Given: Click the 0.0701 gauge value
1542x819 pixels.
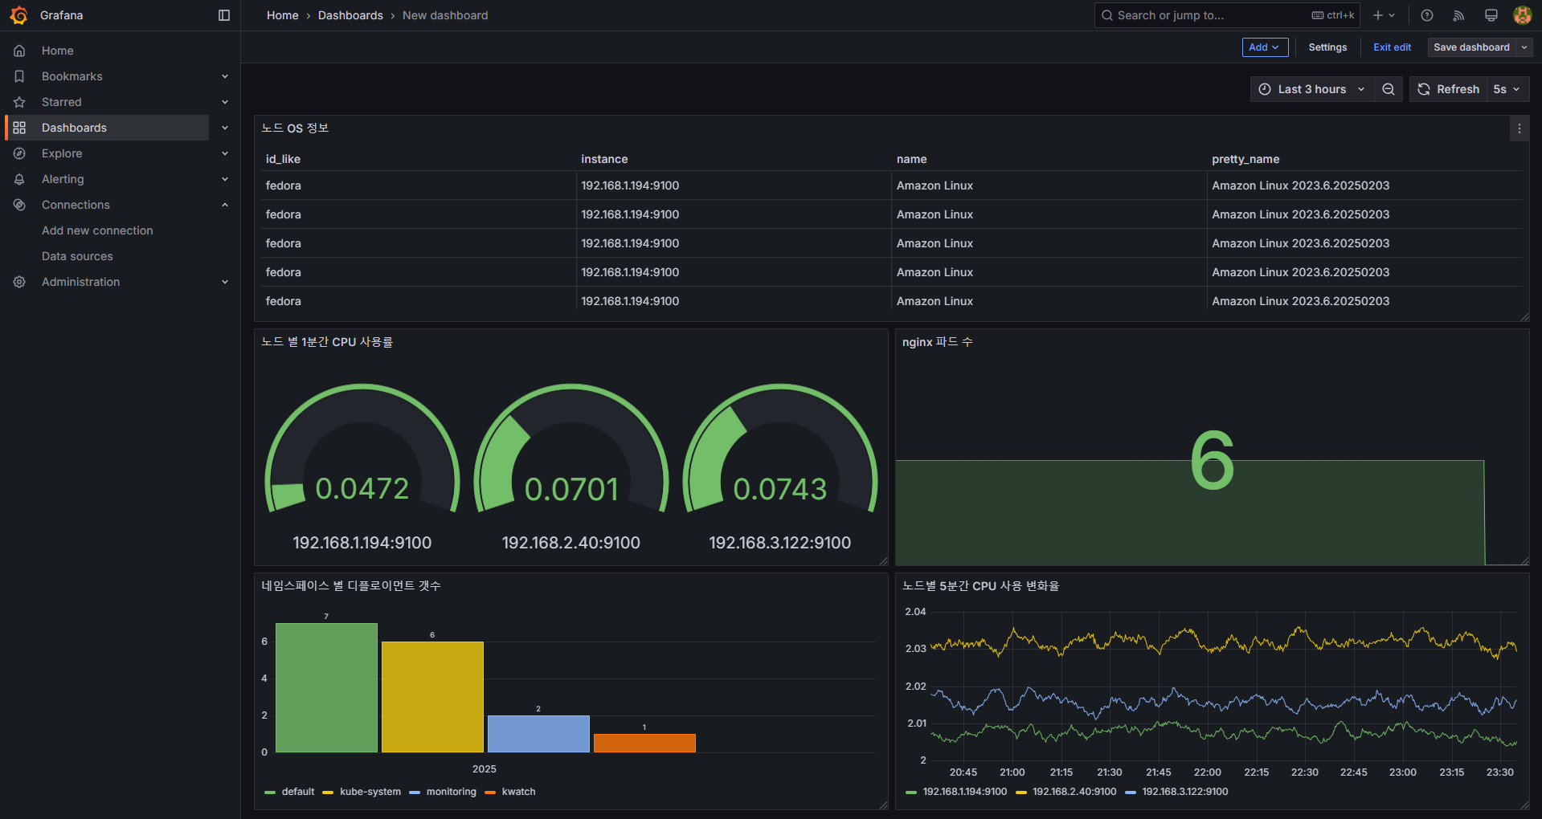Looking at the screenshot, I should coord(571,489).
